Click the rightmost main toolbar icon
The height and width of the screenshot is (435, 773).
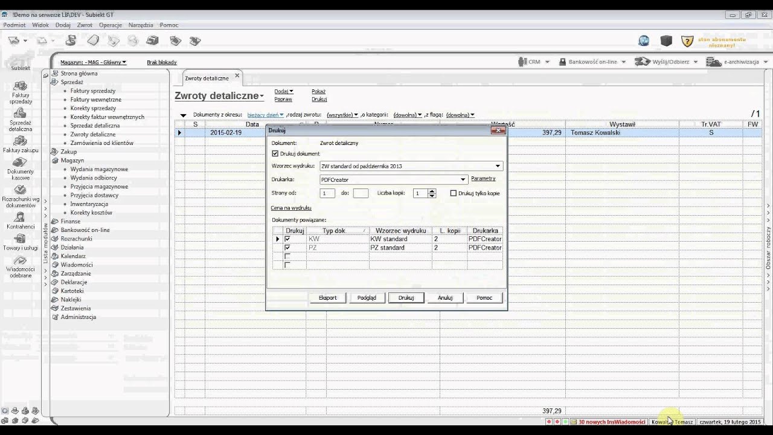coord(194,40)
